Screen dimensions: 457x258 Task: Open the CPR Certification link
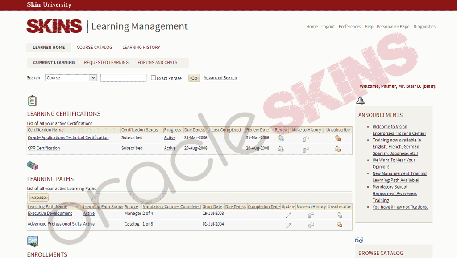[44, 148]
